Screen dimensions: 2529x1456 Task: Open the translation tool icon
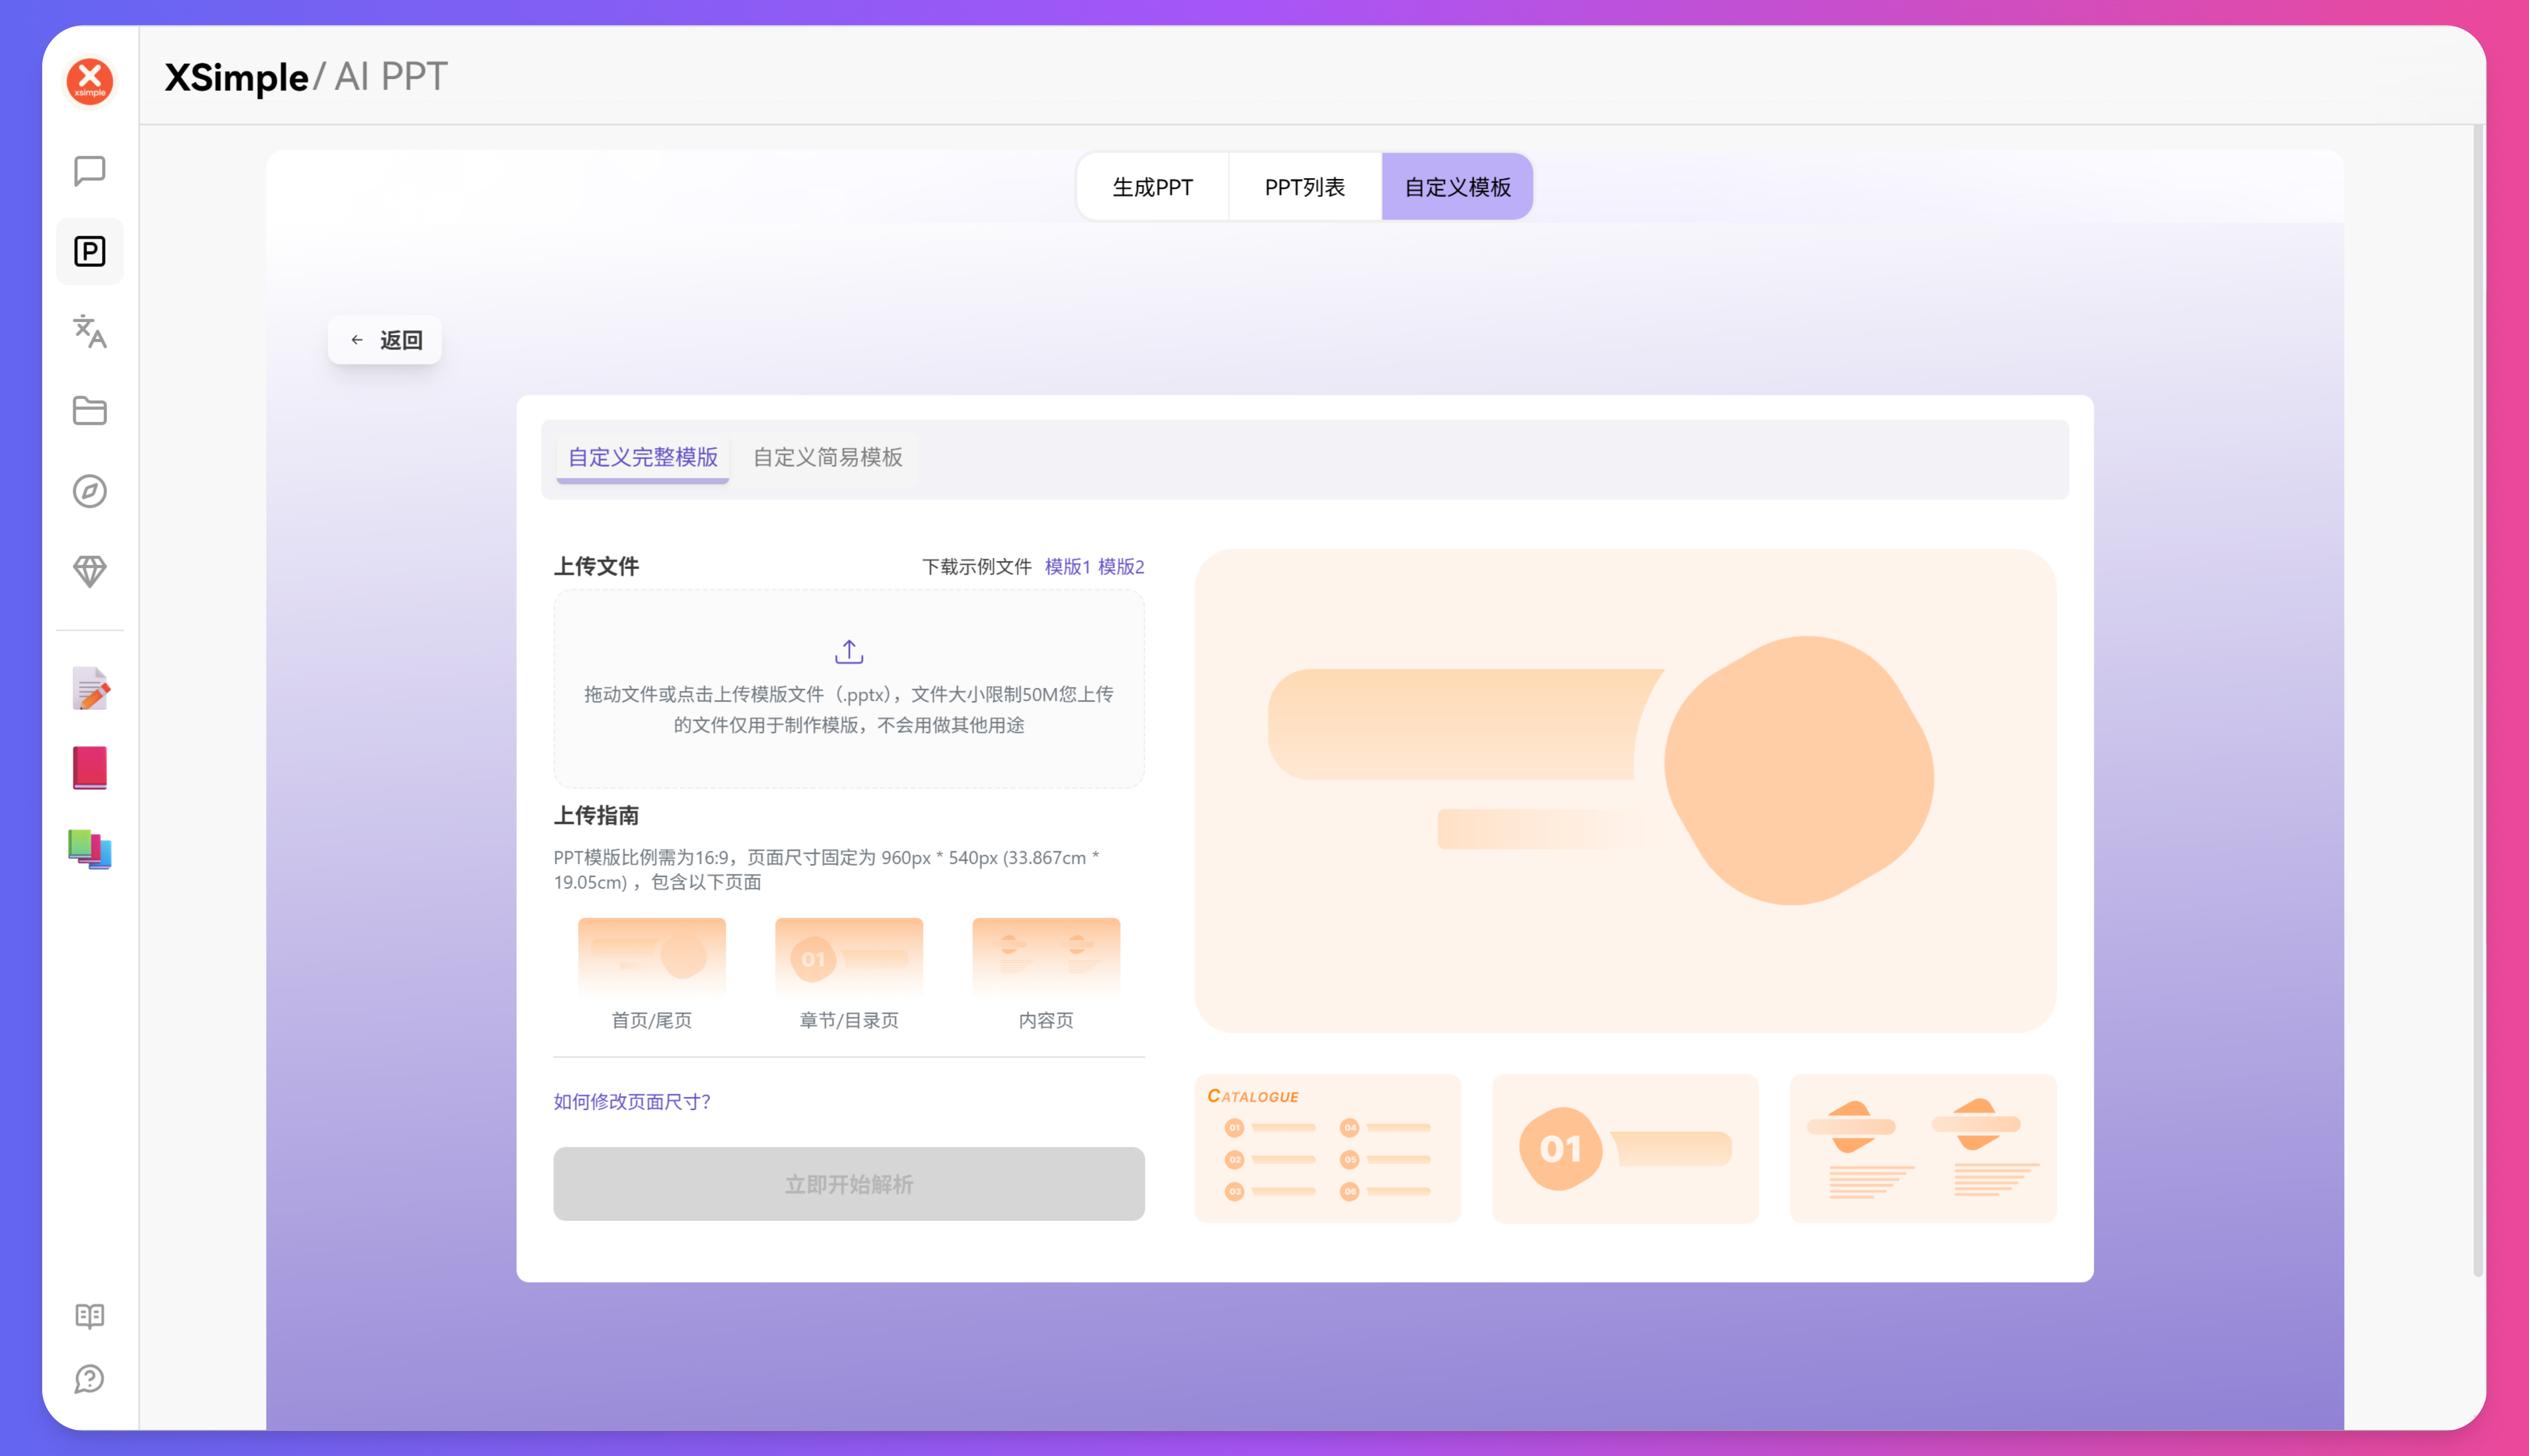click(89, 332)
